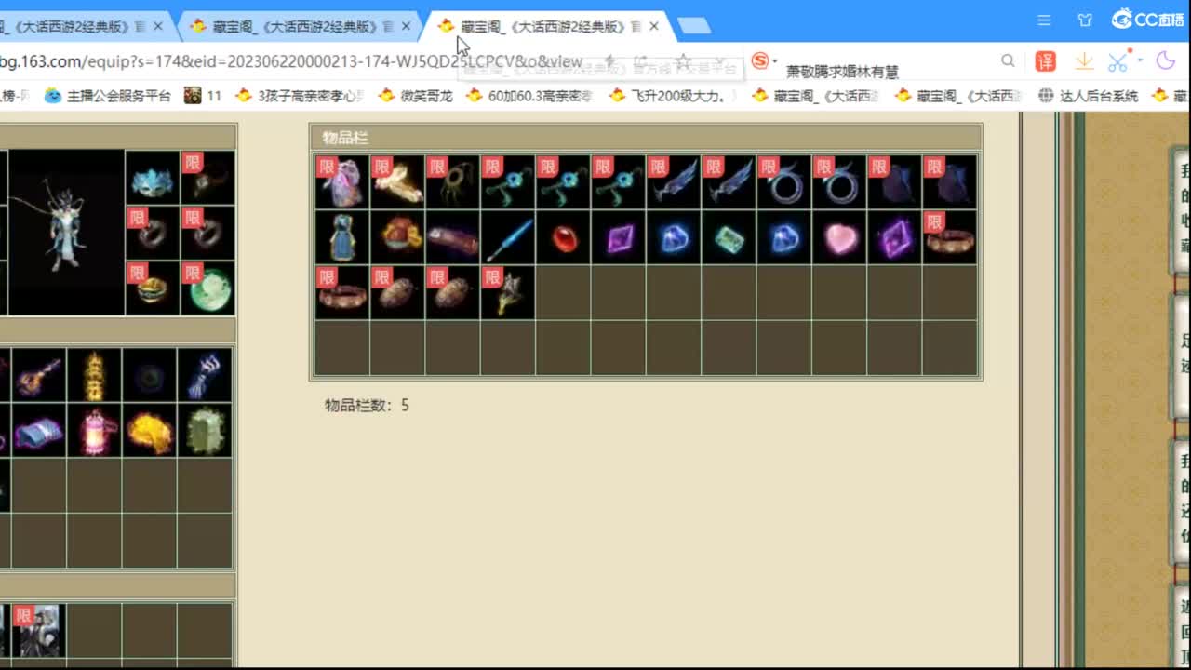
Task: Click the search magnifier icon
Action: tap(1008, 61)
